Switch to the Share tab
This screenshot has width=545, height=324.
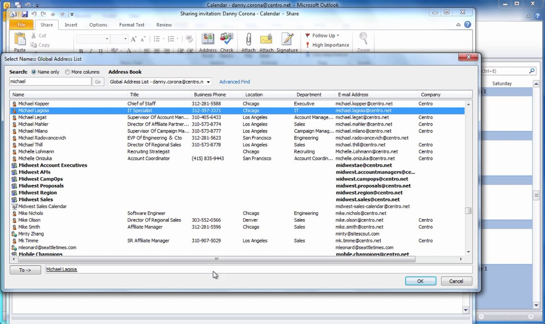click(x=47, y=25)
